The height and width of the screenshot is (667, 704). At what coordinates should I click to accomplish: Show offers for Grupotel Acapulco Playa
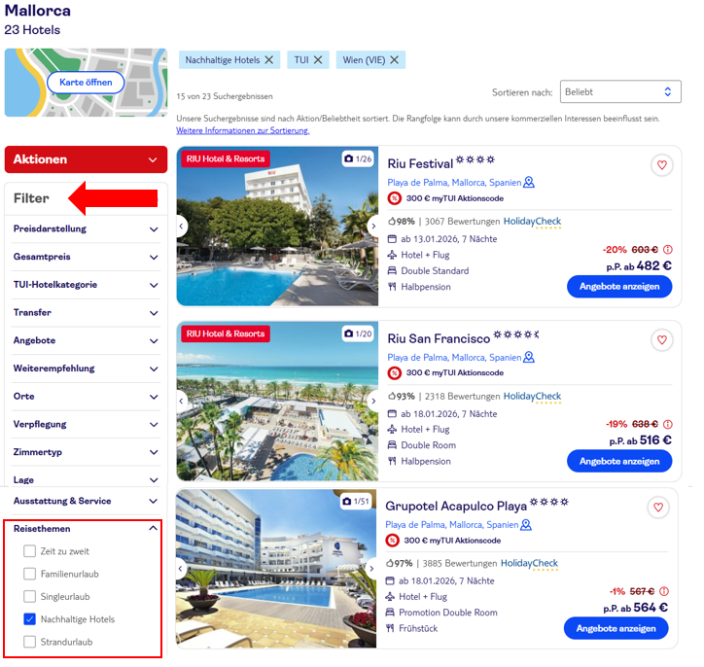pyautogui.click(x=616, y=628)
